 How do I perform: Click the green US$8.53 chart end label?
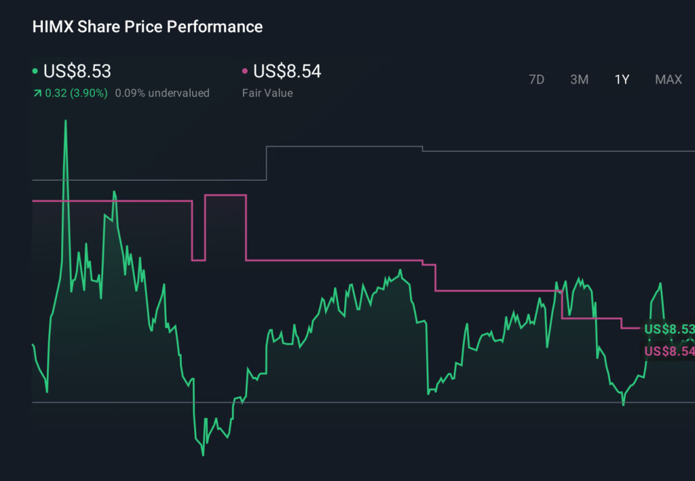click(x=669, y=329)
